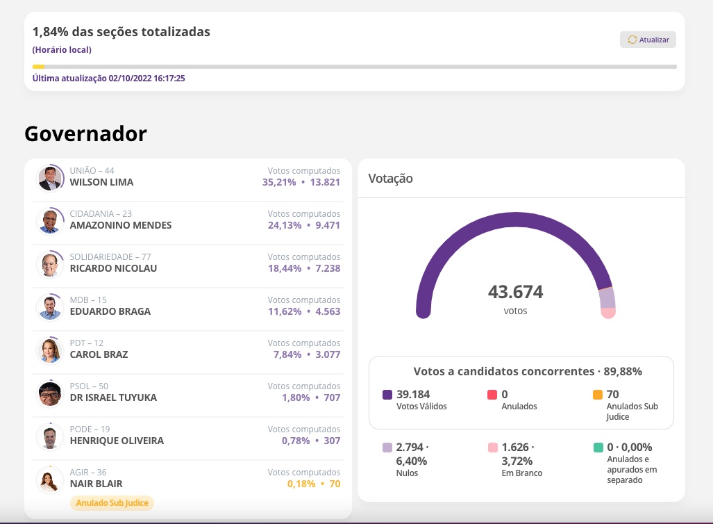This screenshot has width=713, height=524.
Task: Select Wilson Lima's candidate photo
Action: coord(49,178)
